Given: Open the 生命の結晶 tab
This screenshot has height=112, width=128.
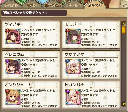Looking at the screenshot, I should [53, 5].
